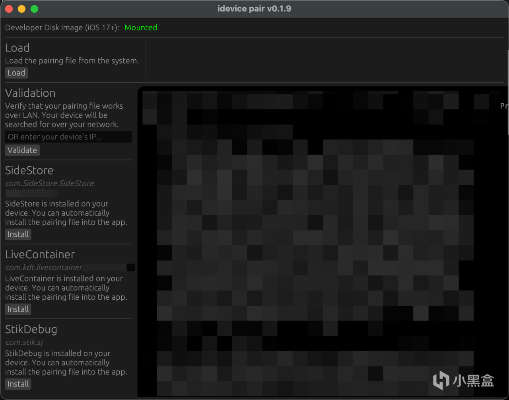Minimize the idevice pair window
Image resolution: width=509 pixels, height=400 pixels.
(x=22, y=9)
